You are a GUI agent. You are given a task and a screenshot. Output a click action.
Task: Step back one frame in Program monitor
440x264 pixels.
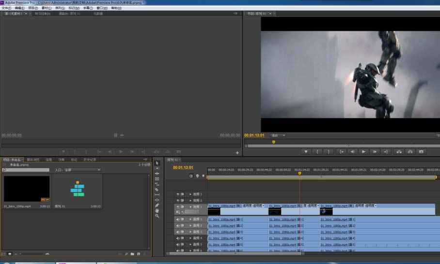352,152
